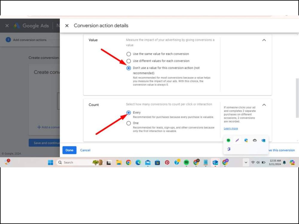The image size is (299, 224).
Task: Choose Every under Count
Action: 129,113
